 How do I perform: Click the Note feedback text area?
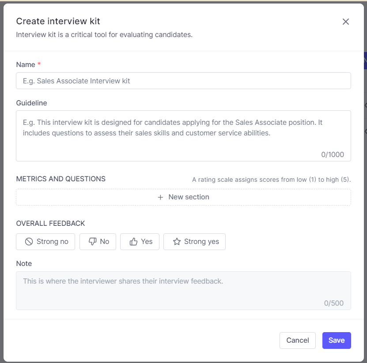point(183,290)
